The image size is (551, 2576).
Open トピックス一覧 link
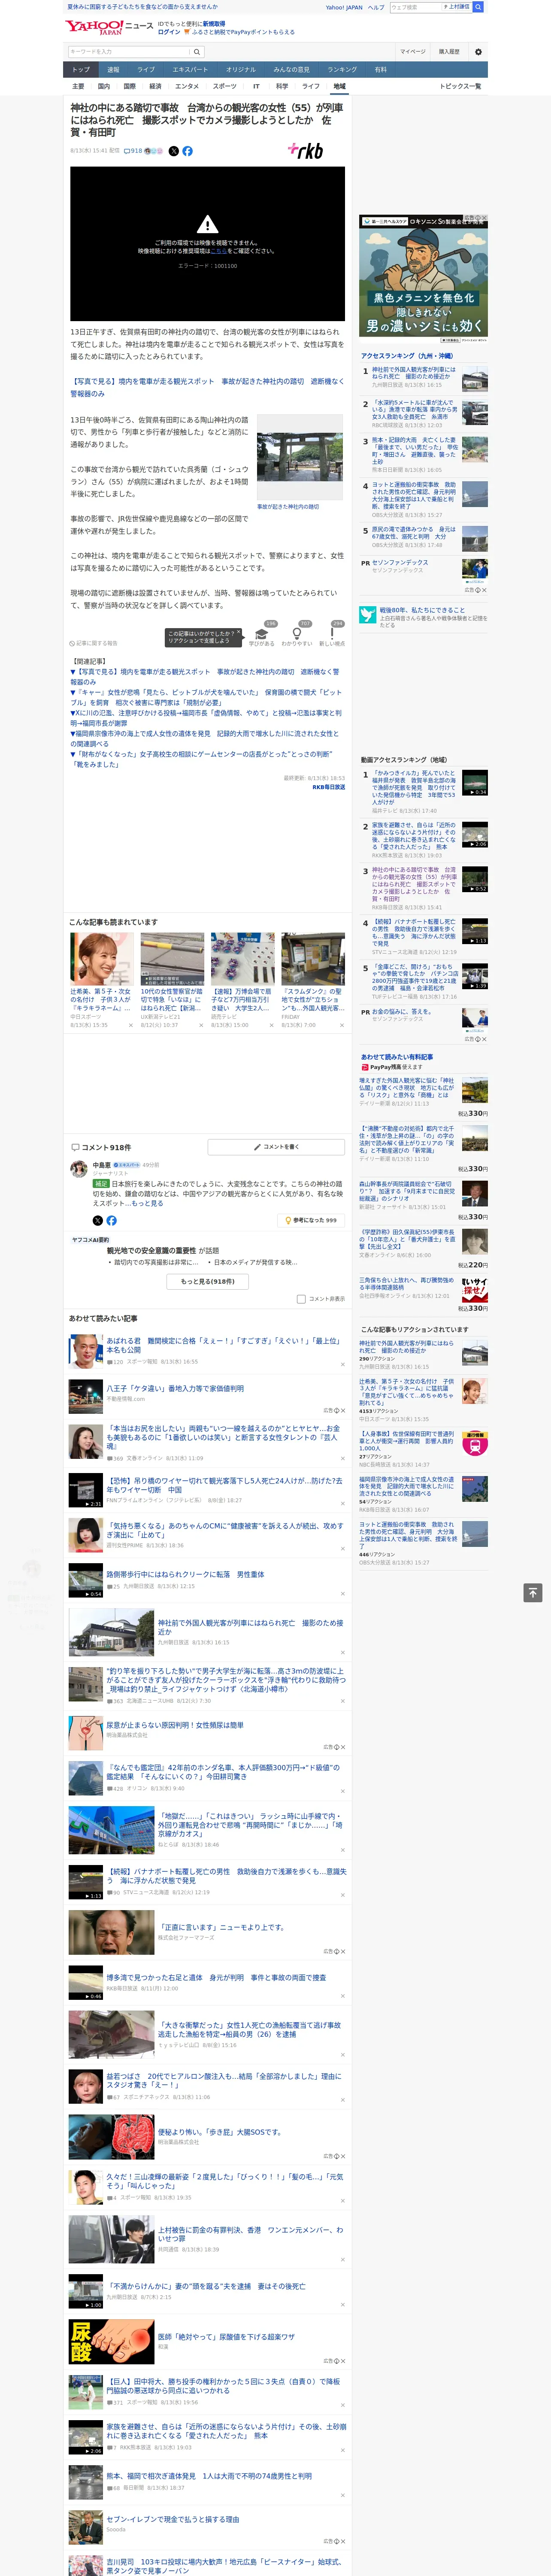point(460,86)
